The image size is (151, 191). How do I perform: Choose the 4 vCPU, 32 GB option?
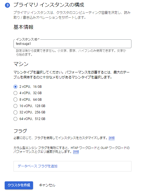pyautogui.click(x=15, y=93)
